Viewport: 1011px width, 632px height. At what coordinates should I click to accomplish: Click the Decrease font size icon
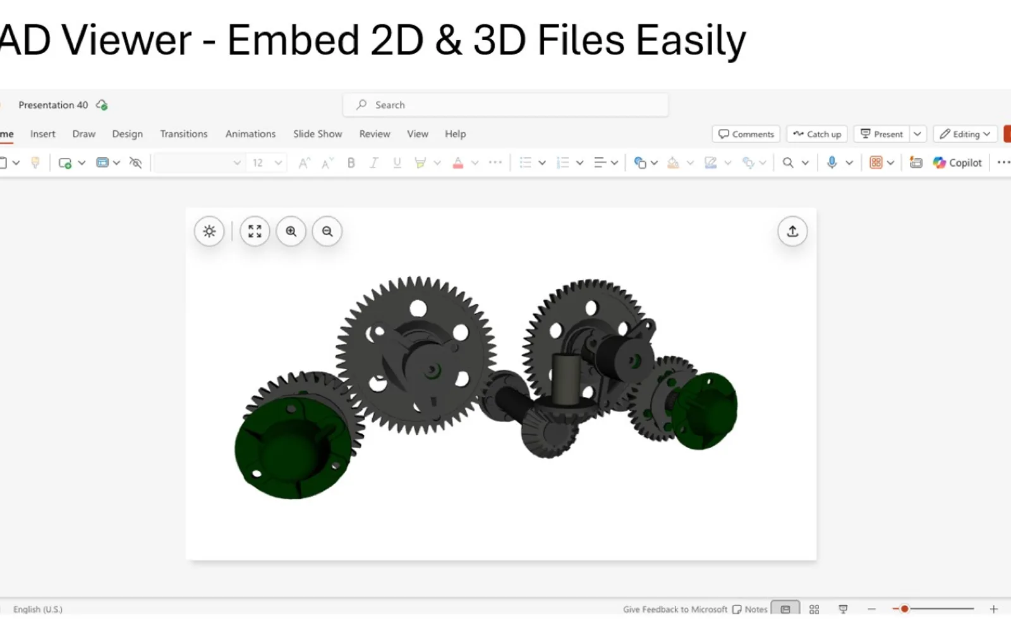[x=327, y=163]
